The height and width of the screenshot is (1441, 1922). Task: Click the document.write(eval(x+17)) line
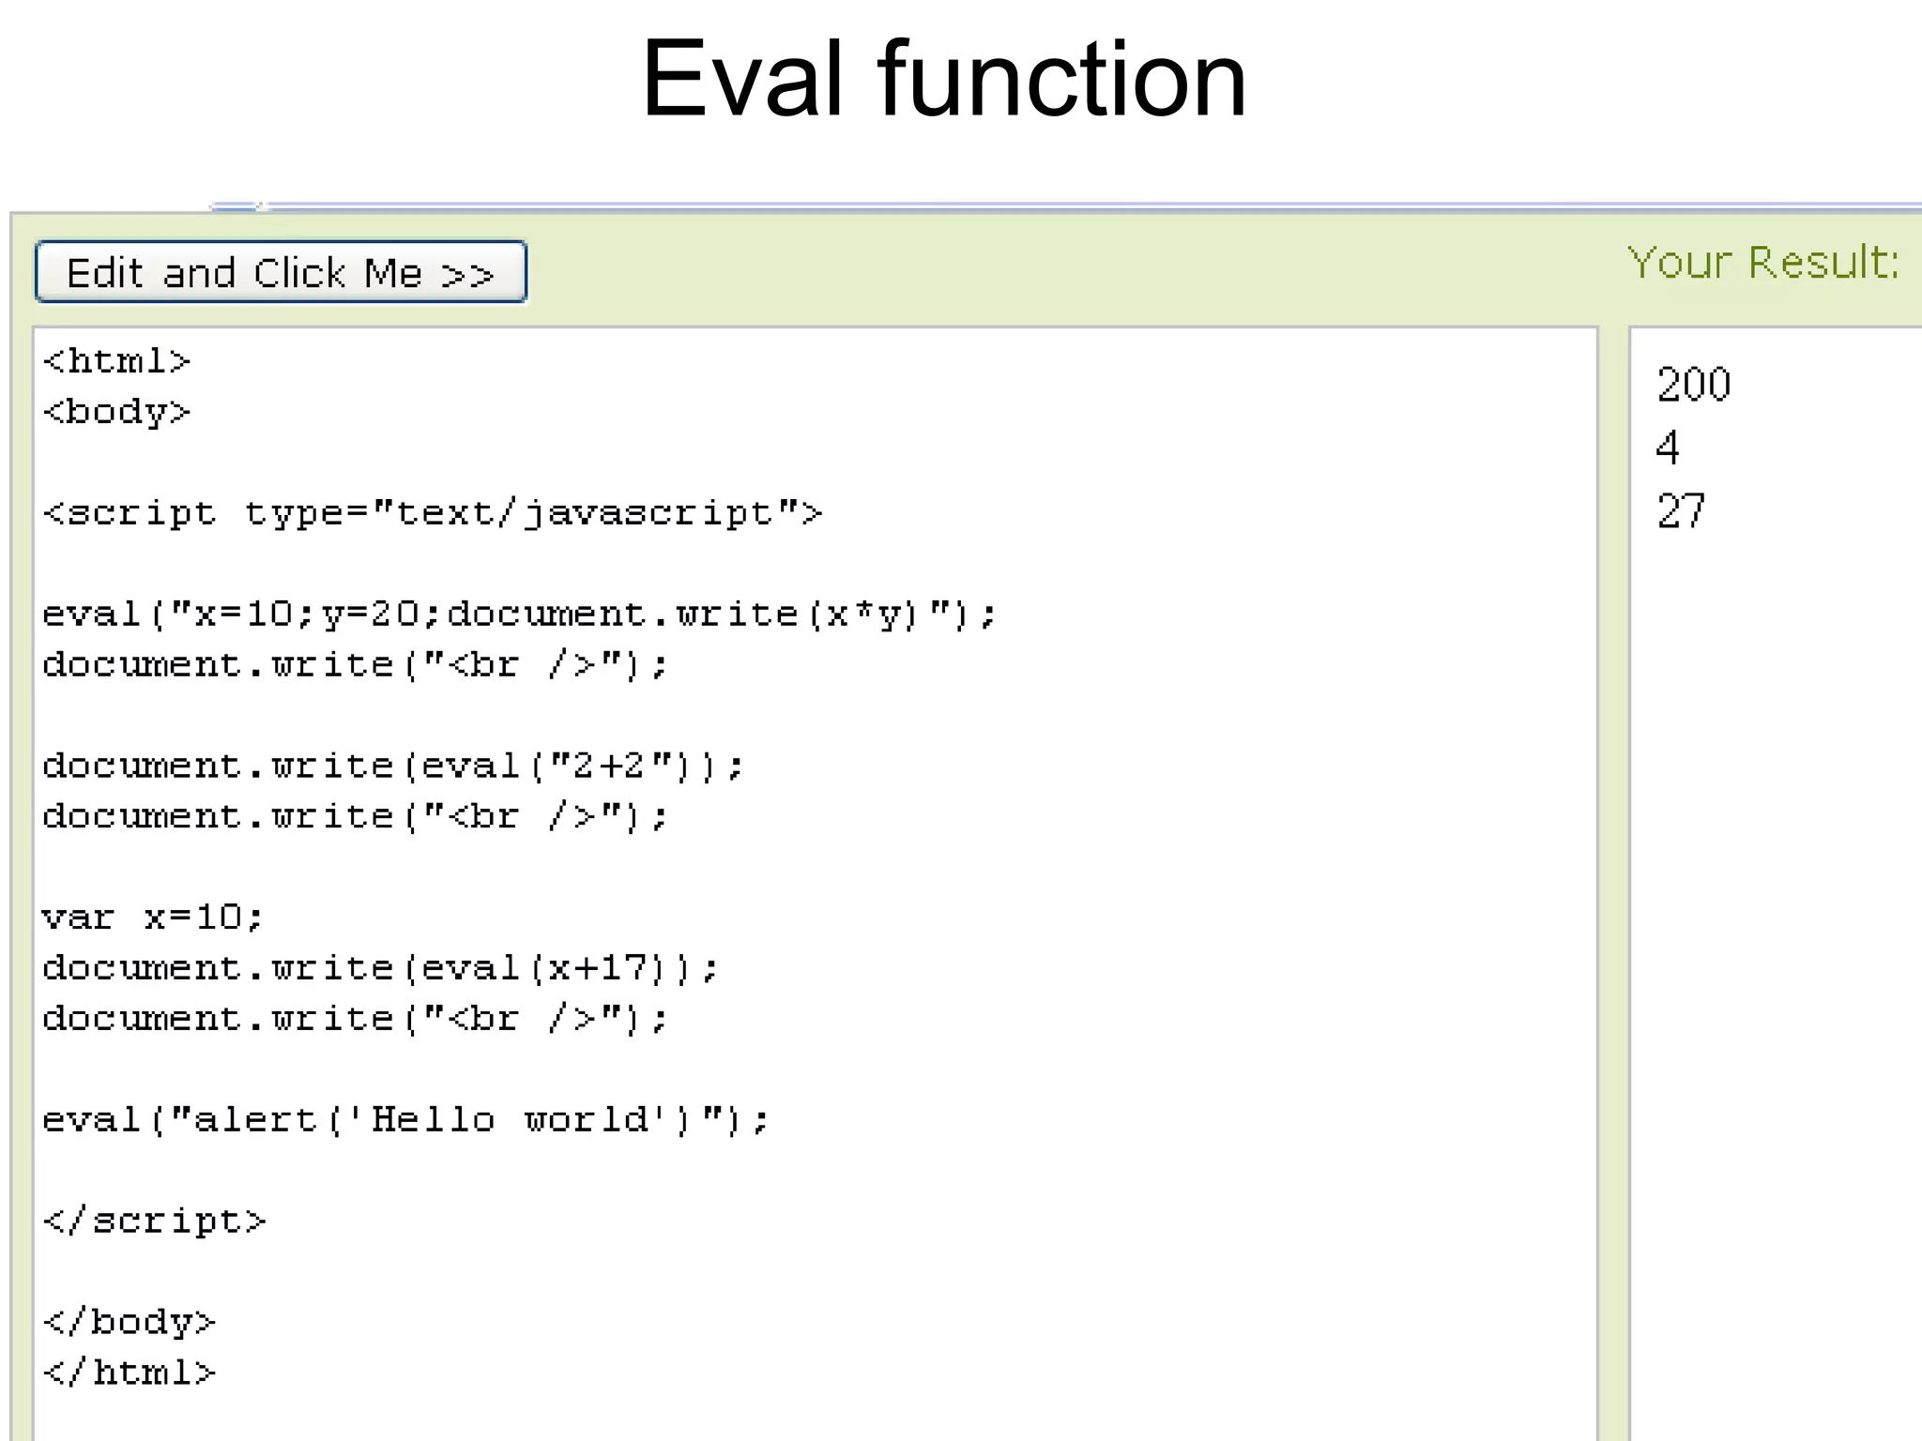tap(381, 968)
